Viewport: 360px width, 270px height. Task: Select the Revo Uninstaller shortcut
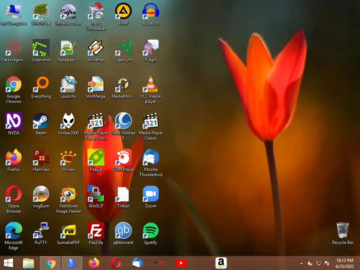click(x=96, y=17)
